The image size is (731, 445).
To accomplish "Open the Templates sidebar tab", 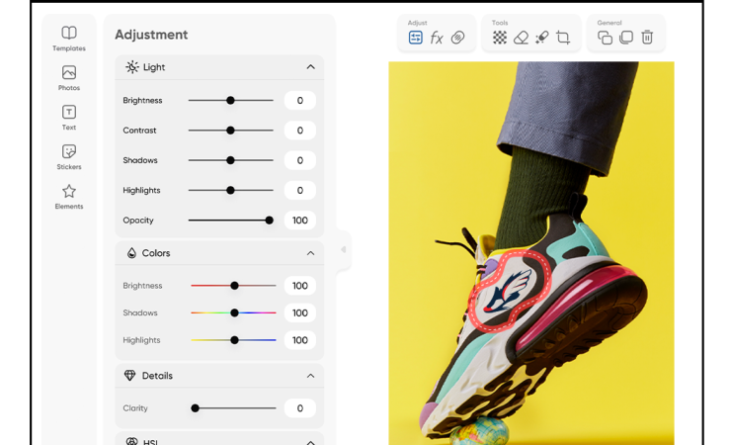I will pos(69,39).
